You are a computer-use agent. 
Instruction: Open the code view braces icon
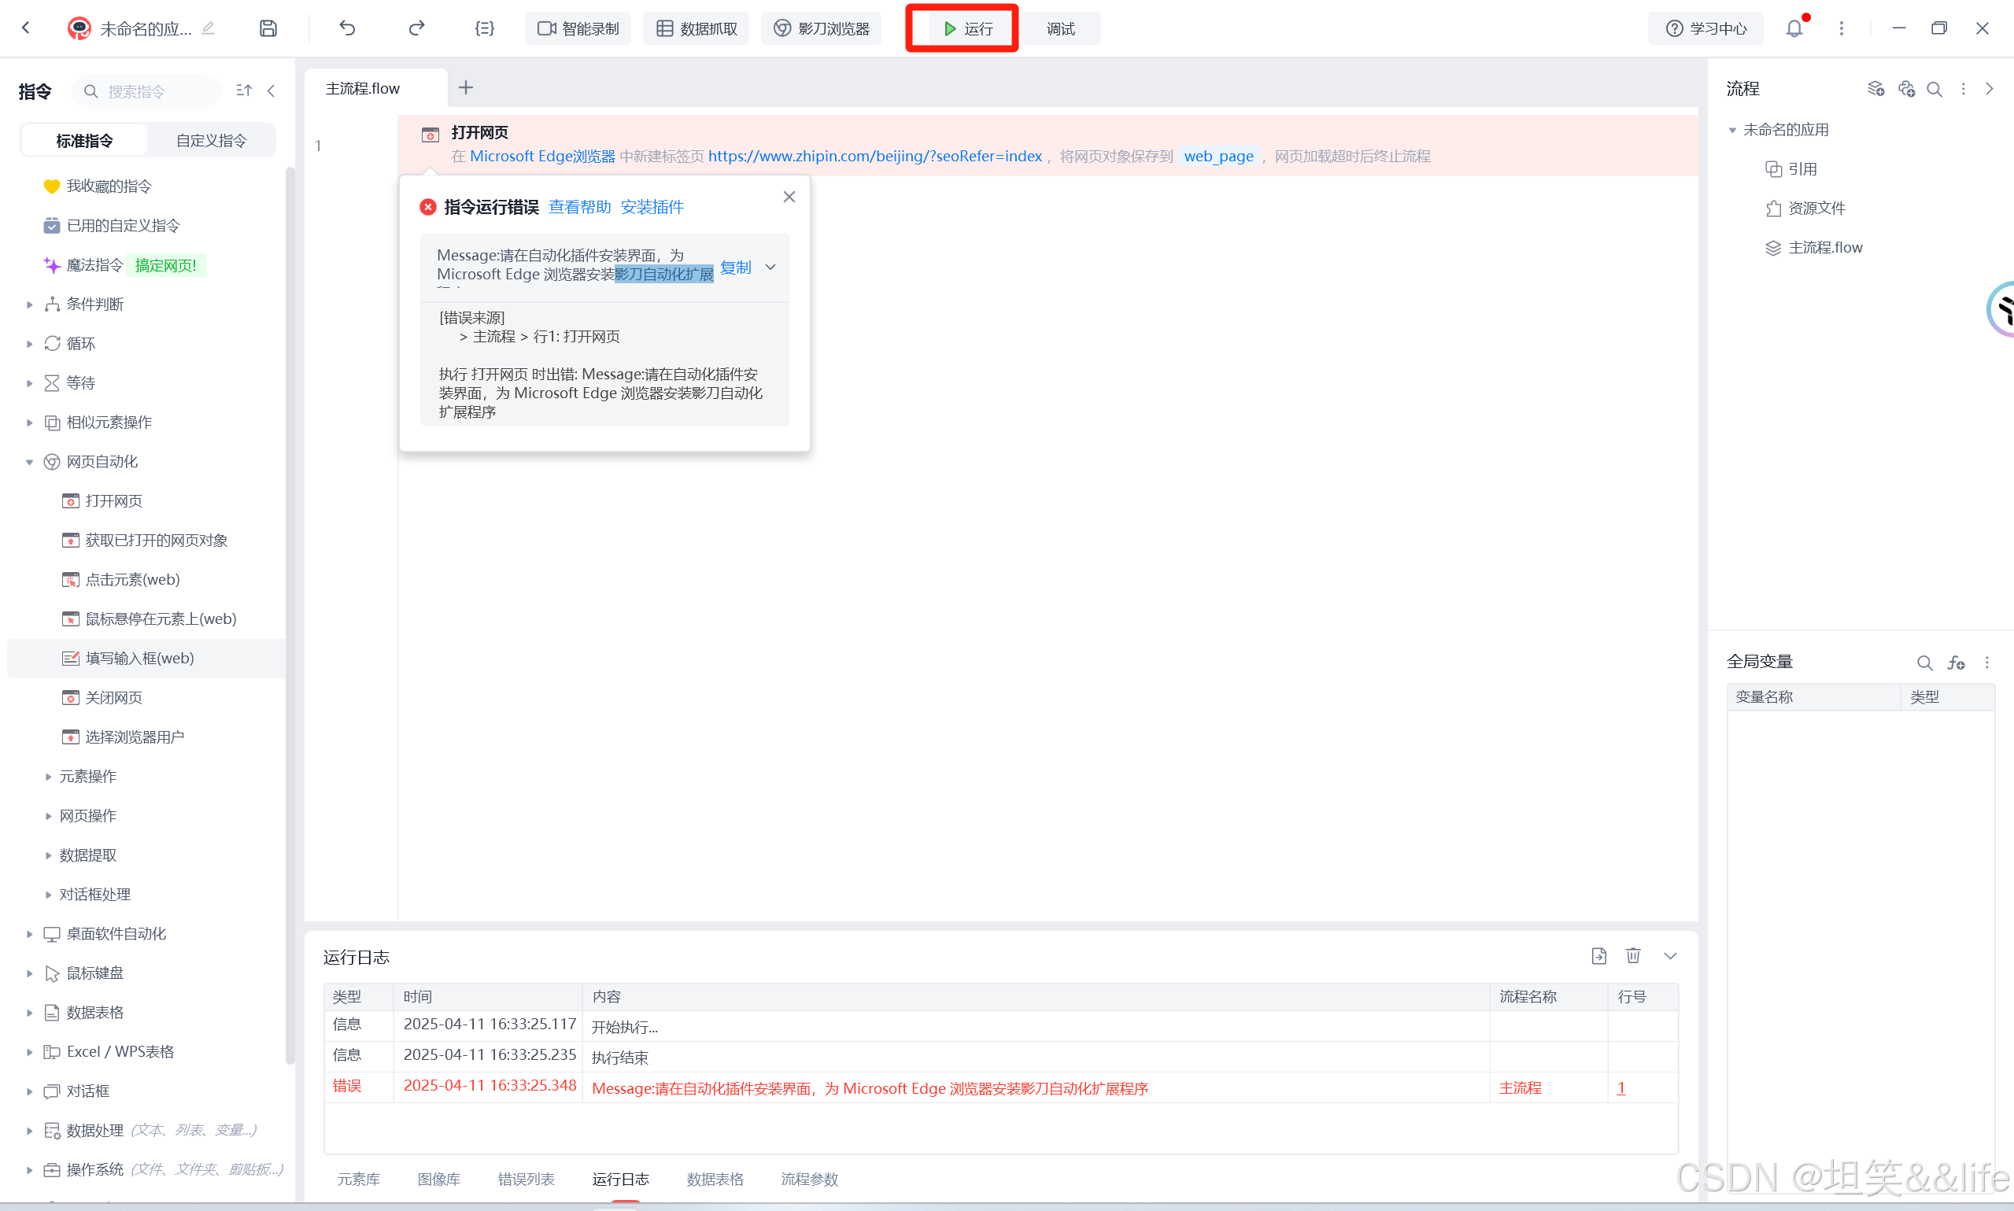[x=484, y=28]
